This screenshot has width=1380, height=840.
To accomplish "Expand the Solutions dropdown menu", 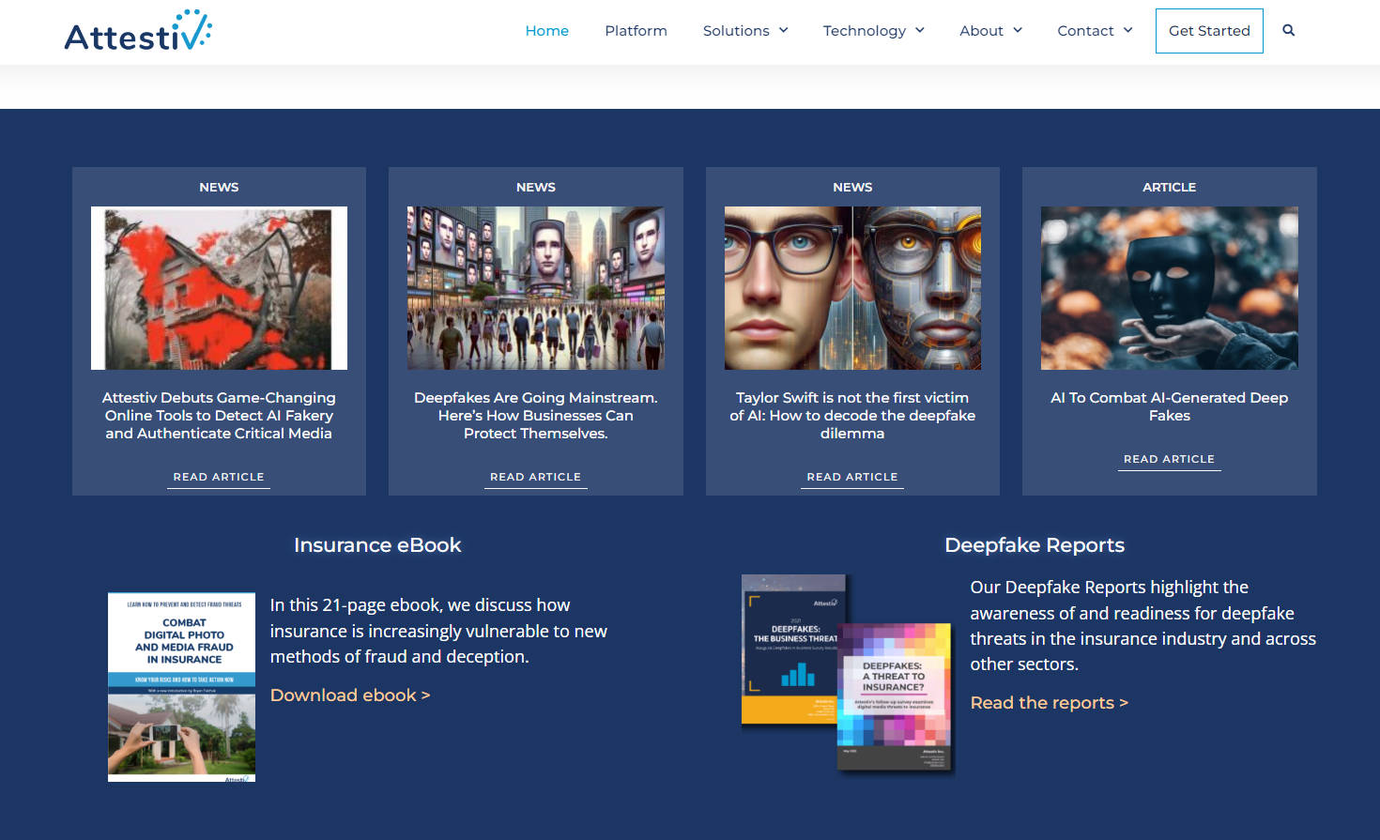I will click(x=745, y=31).
